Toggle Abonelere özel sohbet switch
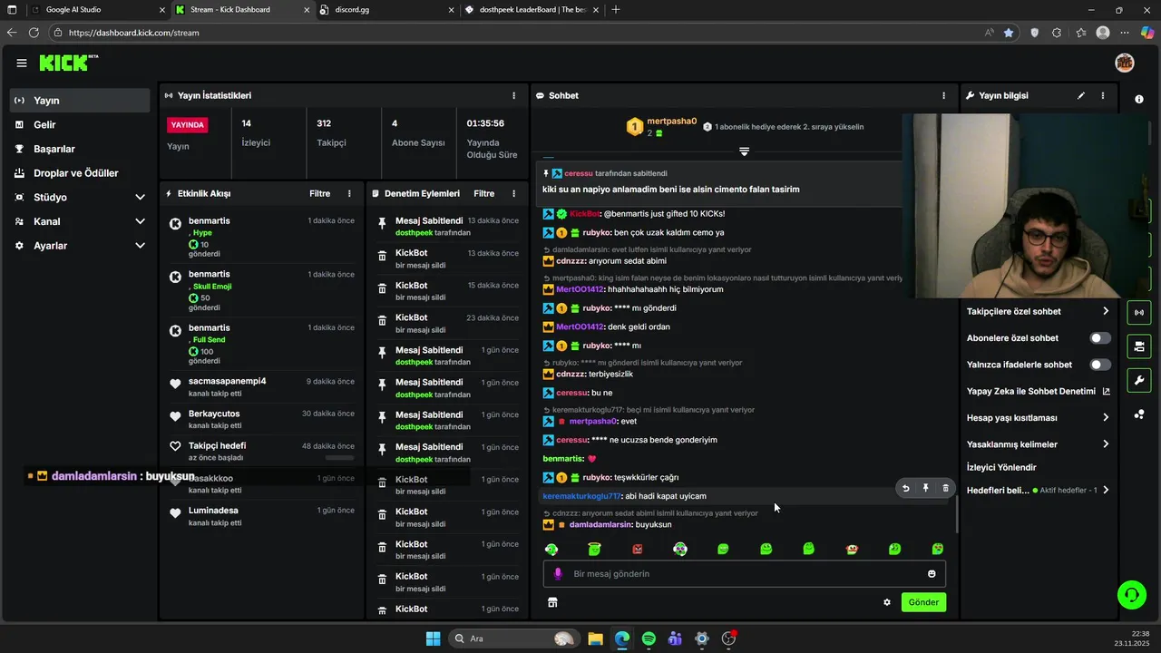This screenshot has height=653, width=1161. 1100,337
